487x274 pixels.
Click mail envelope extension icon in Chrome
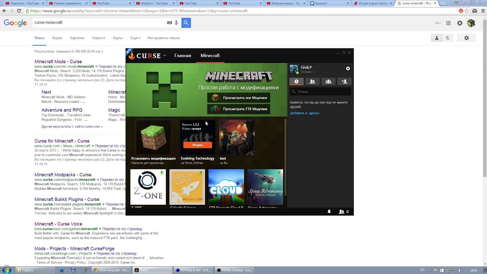(x=474, y=11)
